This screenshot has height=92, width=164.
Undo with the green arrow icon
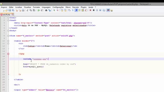38,10
